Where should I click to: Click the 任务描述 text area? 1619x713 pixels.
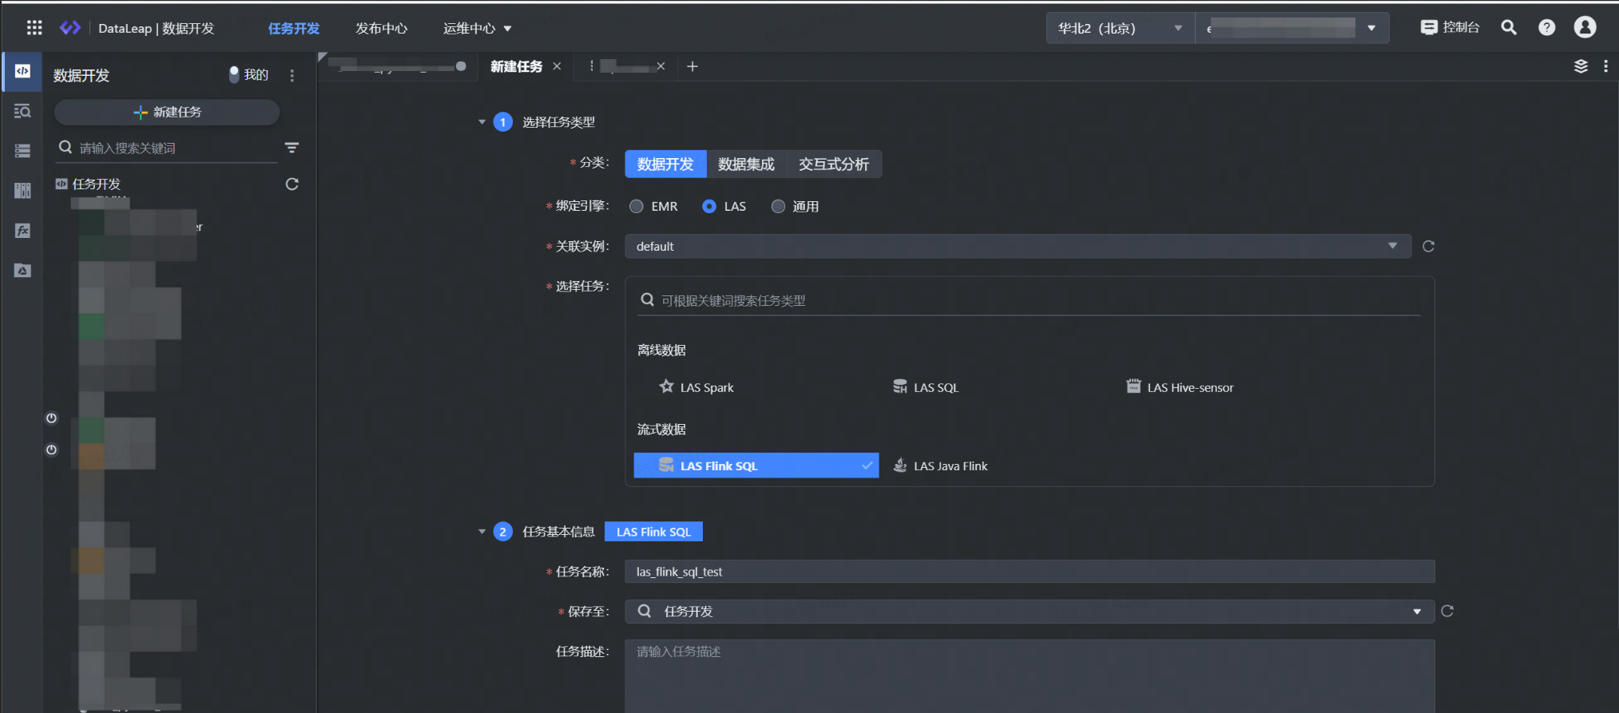click(x=1030, y=675)
